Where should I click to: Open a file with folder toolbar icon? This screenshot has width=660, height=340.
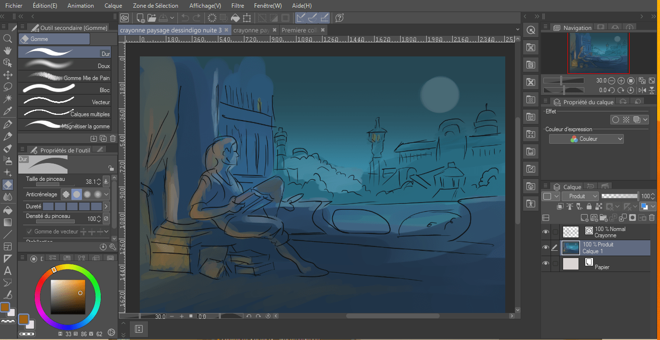pos(152,18)
